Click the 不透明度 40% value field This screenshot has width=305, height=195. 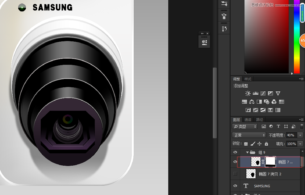pos(292,135)
